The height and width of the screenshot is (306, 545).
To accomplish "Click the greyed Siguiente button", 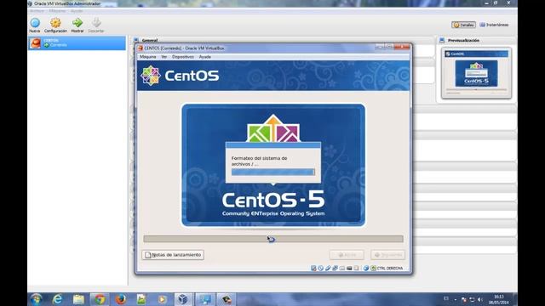I will (388, 255).
